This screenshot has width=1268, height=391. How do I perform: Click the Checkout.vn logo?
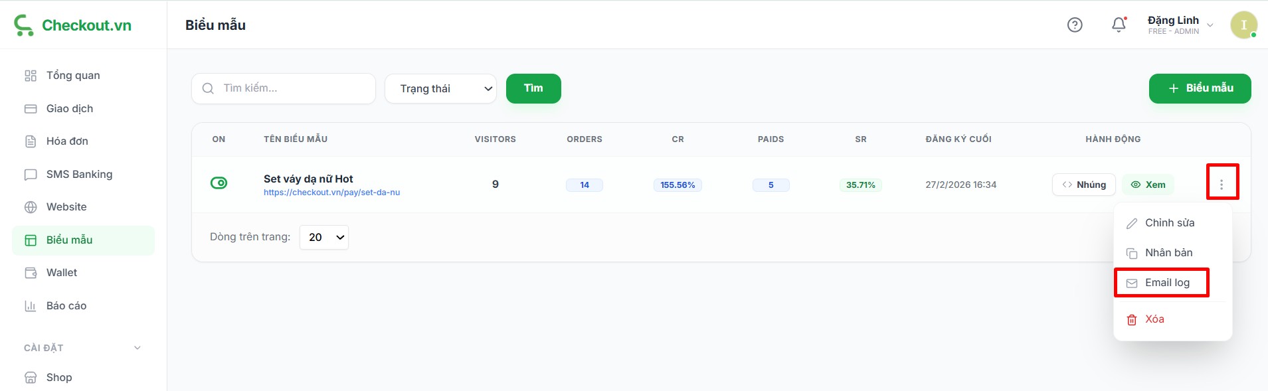(73, 25)
